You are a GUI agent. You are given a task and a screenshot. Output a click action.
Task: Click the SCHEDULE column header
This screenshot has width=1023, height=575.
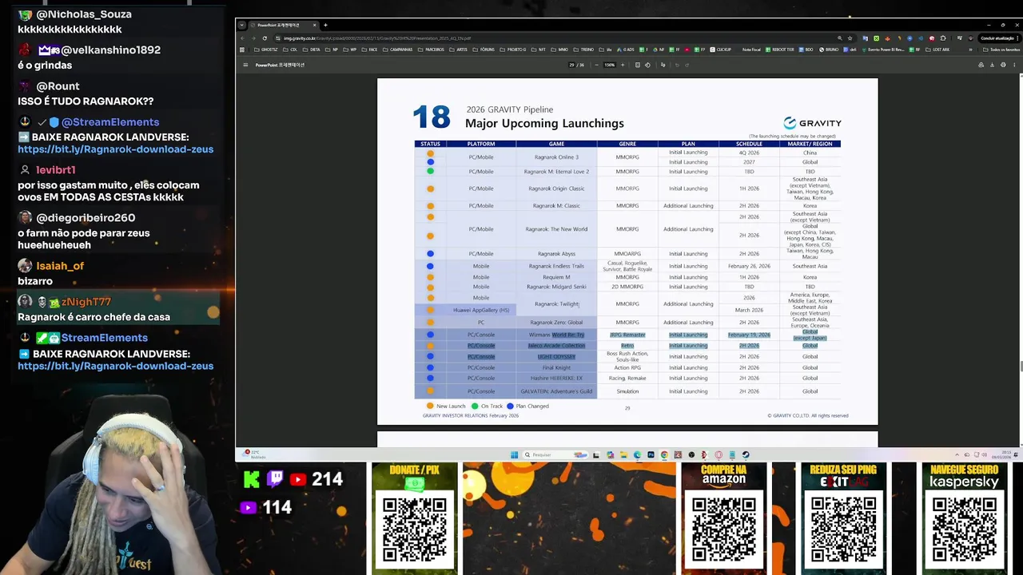point(749,144)
